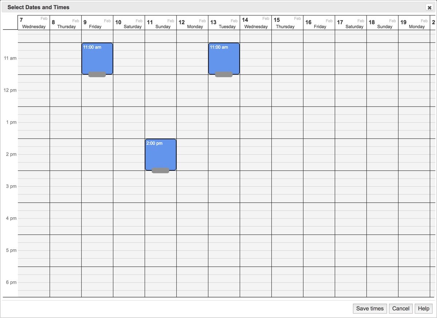Click the resize handle below Friday's event

click(x=97, y=75)
